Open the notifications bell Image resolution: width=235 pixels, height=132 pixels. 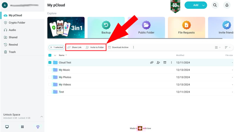click(x=227, y=5)
